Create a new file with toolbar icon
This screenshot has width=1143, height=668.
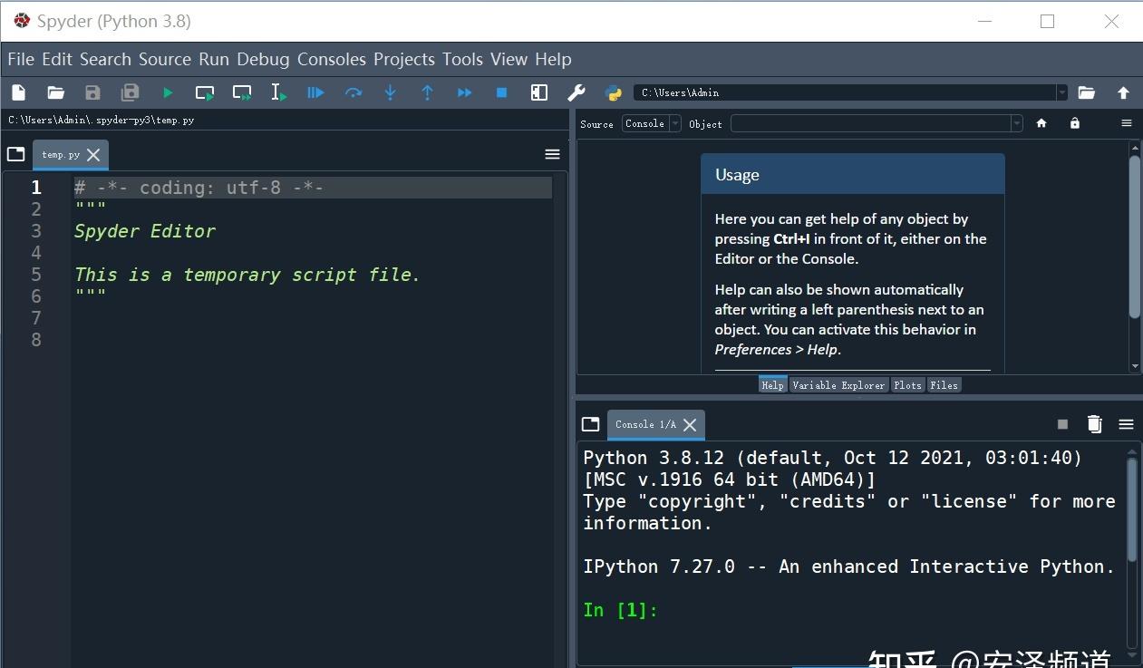[x=18, y=92]
